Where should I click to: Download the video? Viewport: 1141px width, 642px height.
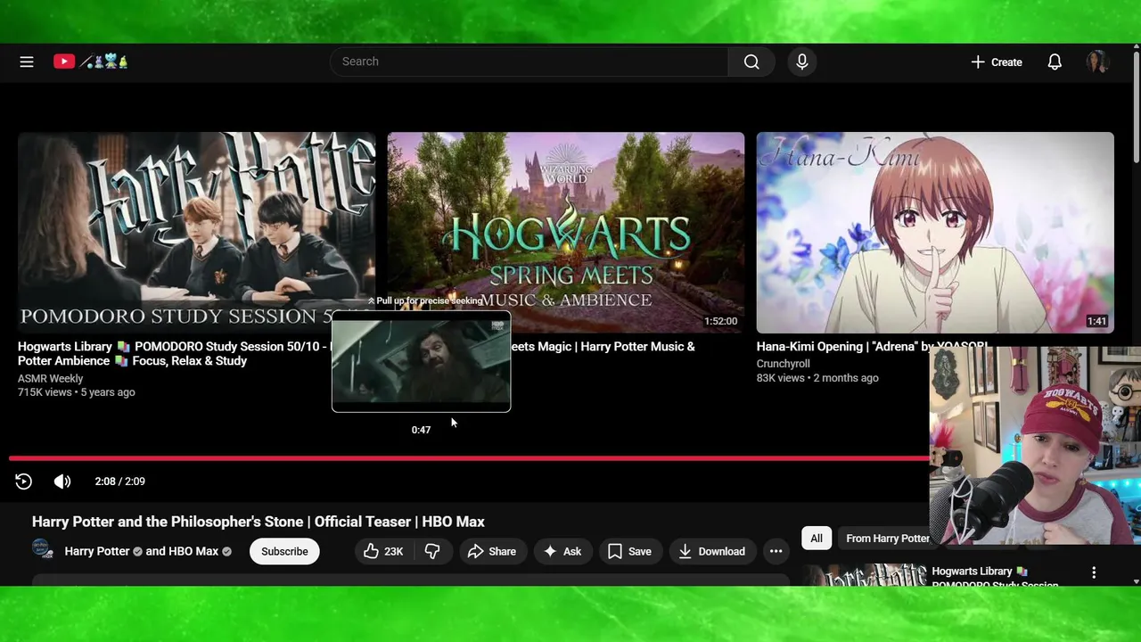pos(711,551)
